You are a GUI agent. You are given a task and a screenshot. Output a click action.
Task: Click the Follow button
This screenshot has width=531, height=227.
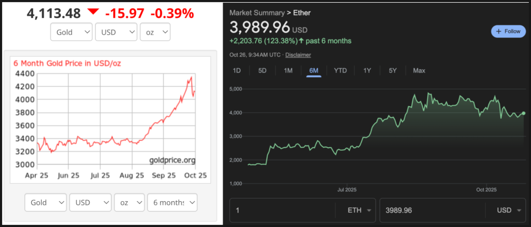pos(508,31)
